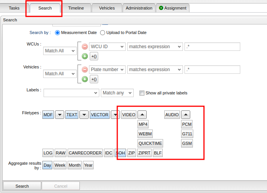The image size is (267, 193).
Task: Remove the WCU ID filter row
Action: [85, 47]
